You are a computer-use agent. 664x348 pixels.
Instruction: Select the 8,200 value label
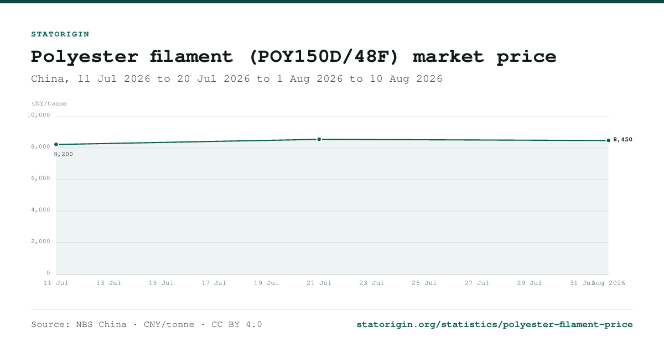point(64,154)
